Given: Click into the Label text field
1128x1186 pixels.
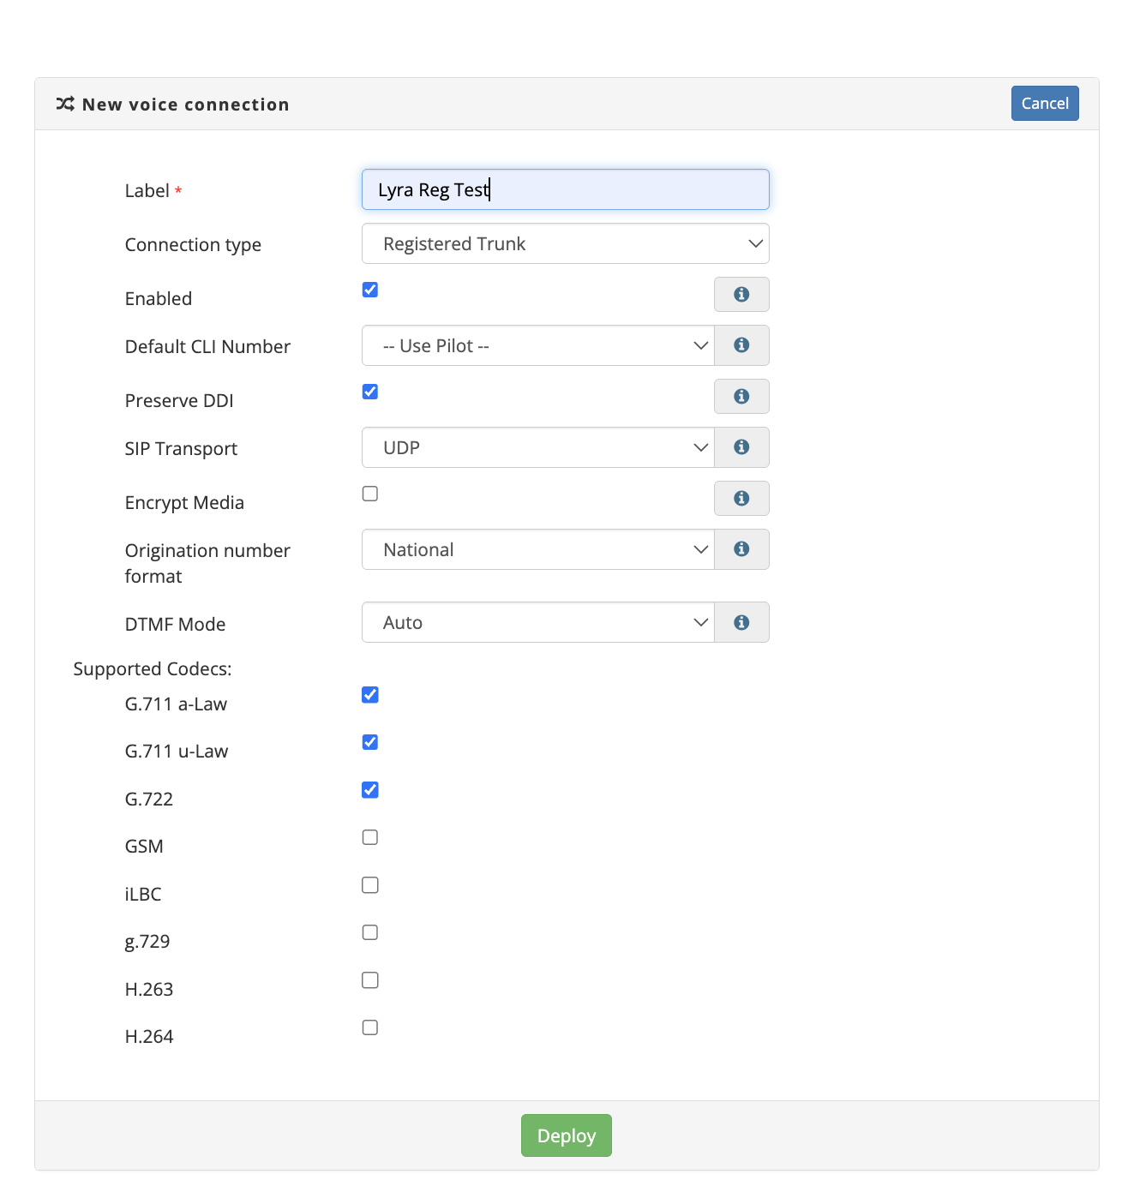Looking at the screenshot, I should point(565,189).
